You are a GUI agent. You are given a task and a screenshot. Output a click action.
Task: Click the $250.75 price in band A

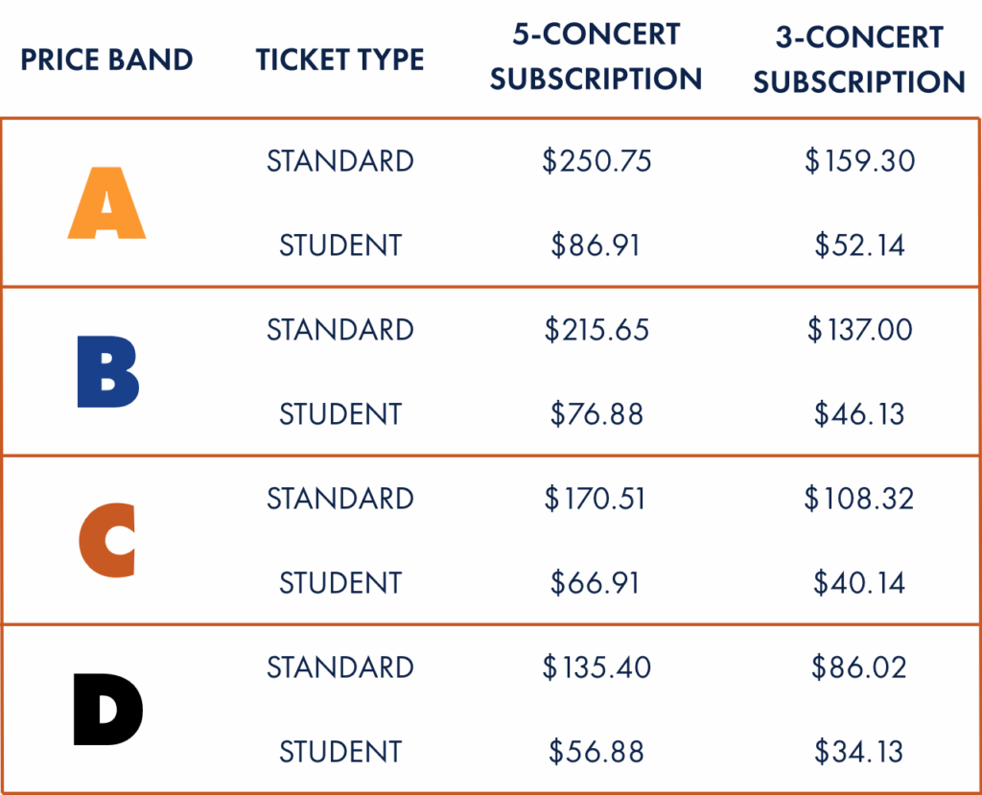click(596, 161)
